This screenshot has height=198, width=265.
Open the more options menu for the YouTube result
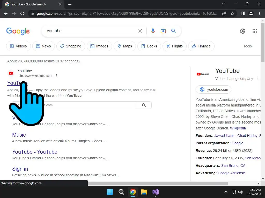tap(56, 76)
